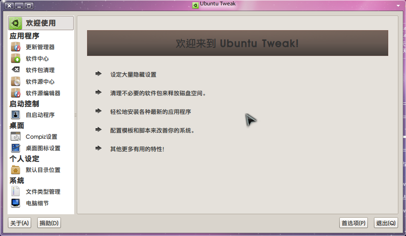Click the 更新管理器 update manager icon
406x236 pixels.
click(16, 47)
